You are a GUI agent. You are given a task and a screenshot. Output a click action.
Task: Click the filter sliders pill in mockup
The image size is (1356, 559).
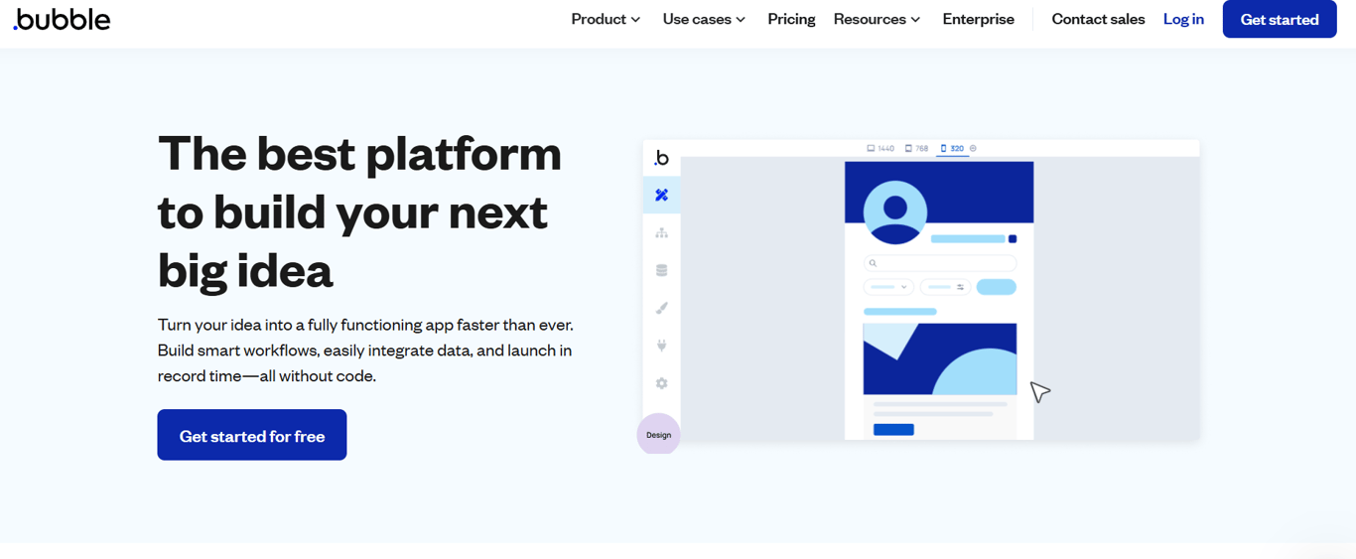click(x=945, y=287)
